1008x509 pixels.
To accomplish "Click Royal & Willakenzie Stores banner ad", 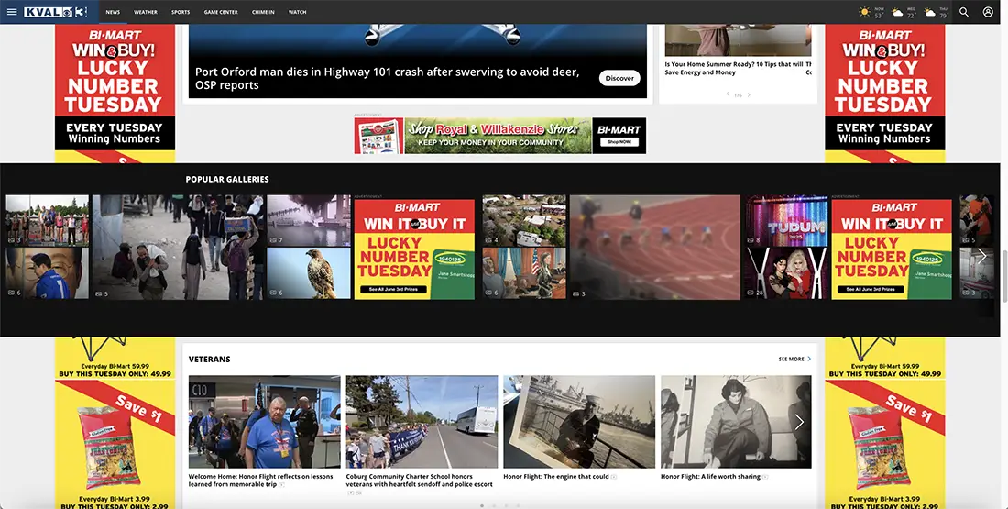I will [x=500, y=136].
